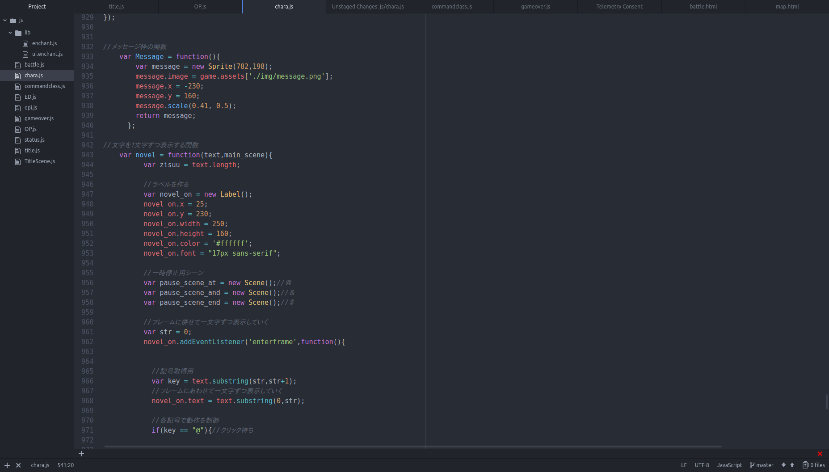Viewport: 829px width, 472px height.
Task: Click file icon beside ED.js
Action: (x=18, y=97)
